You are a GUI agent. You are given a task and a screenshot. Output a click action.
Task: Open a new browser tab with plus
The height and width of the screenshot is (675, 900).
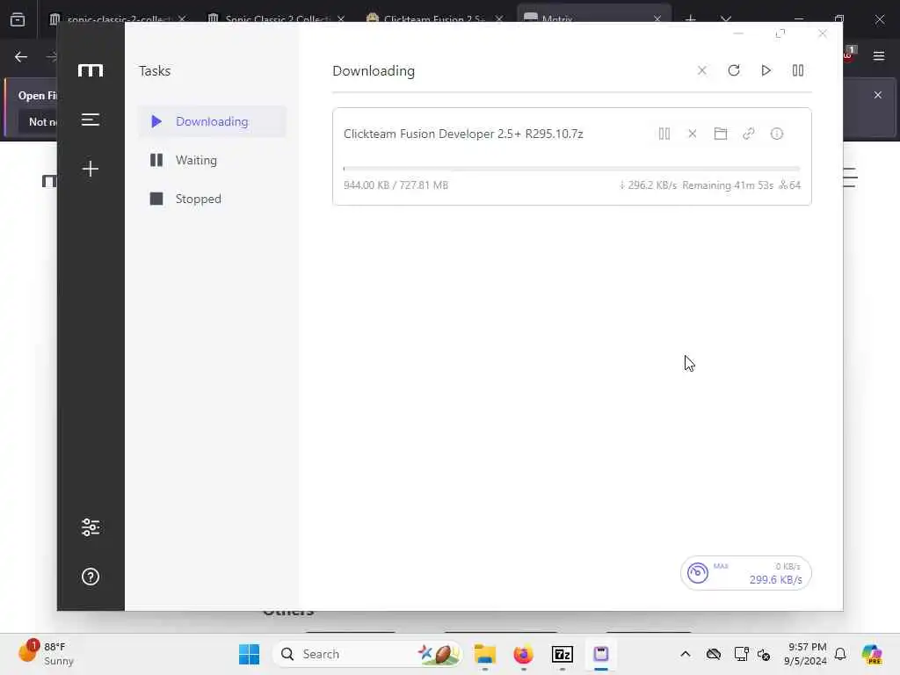point(691,19)
